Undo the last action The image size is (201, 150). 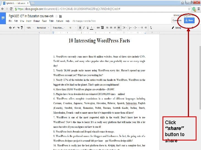(14, 28)
